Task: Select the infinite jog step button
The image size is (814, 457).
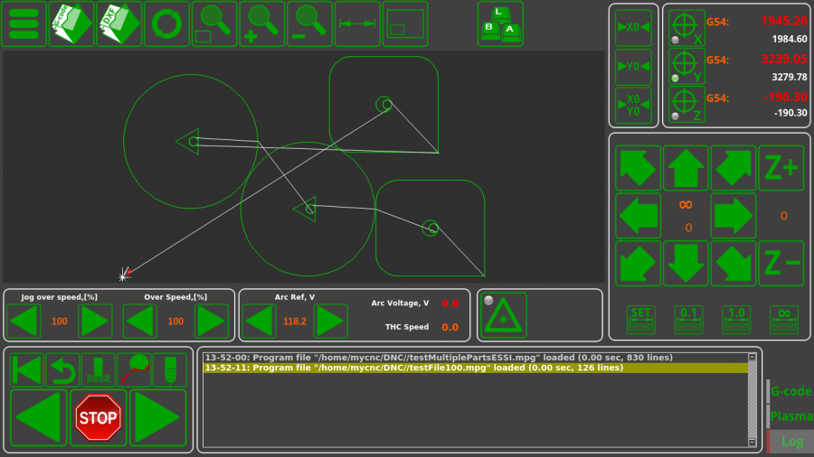Action: (x=784, y=320)
